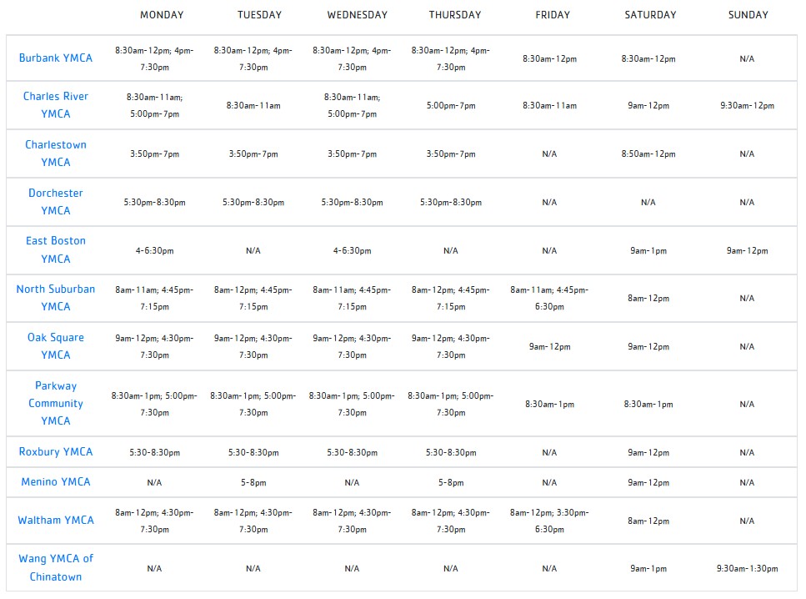Go to the Oak Square YMCA link

[x=56, y=346]
